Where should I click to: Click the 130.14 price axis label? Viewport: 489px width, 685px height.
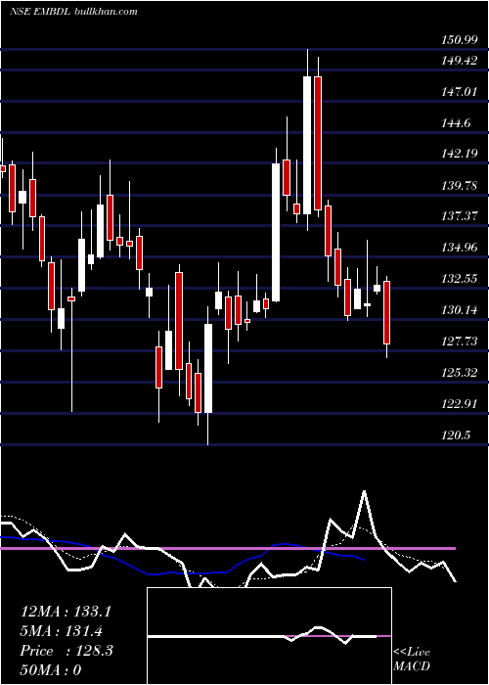click(459, 310)
